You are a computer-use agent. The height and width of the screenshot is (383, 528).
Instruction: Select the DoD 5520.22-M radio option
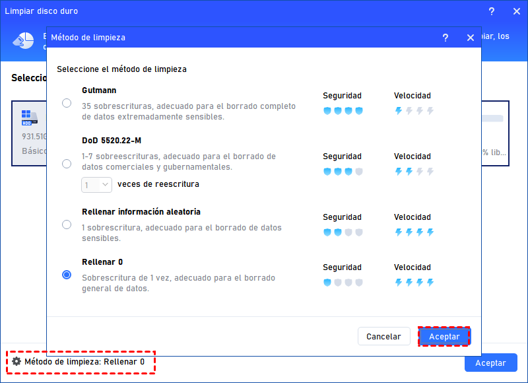67,164
